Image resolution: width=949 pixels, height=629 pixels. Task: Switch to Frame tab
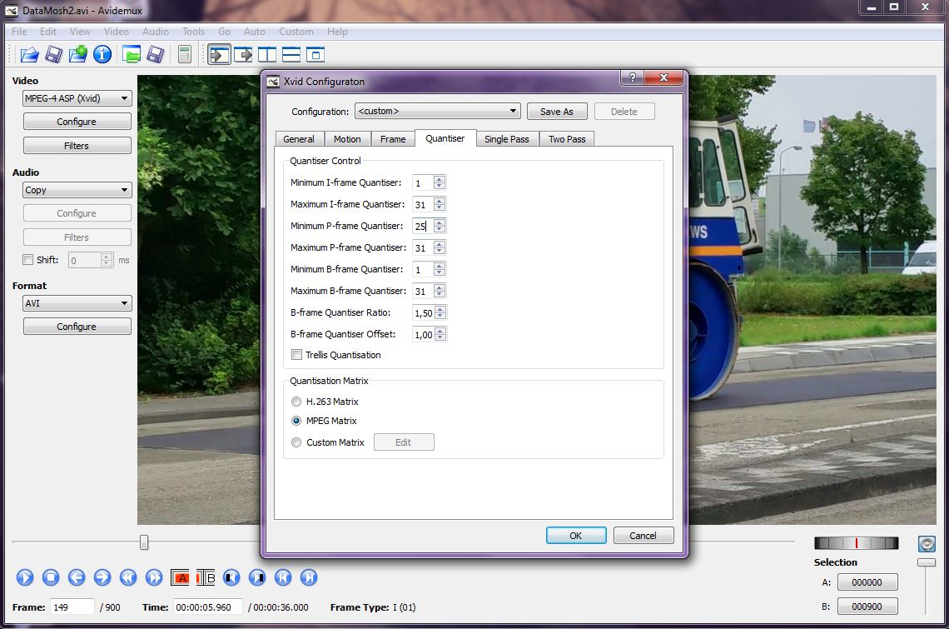tap(393, 139)
